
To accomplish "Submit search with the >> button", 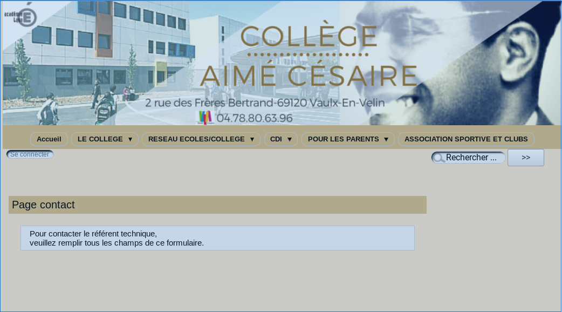I will [x=526, y=158].
